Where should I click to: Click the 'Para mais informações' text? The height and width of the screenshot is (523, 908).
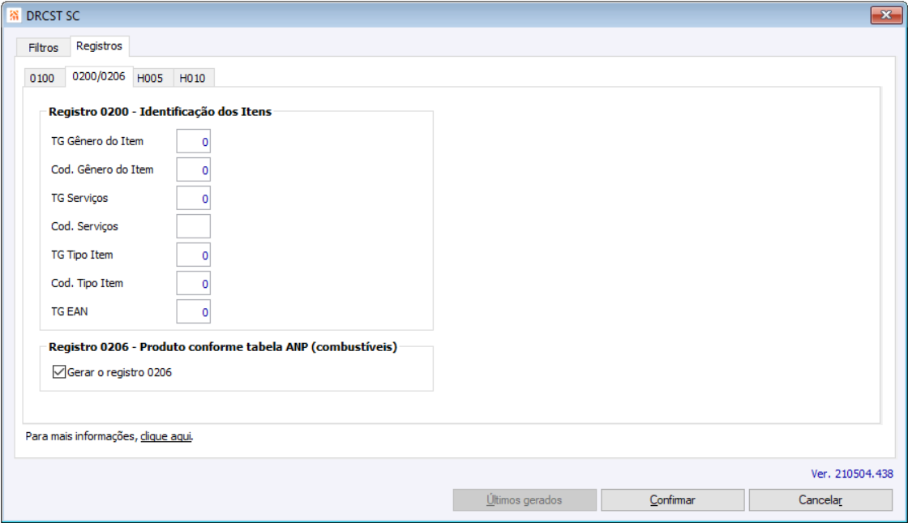pos(80,436)
